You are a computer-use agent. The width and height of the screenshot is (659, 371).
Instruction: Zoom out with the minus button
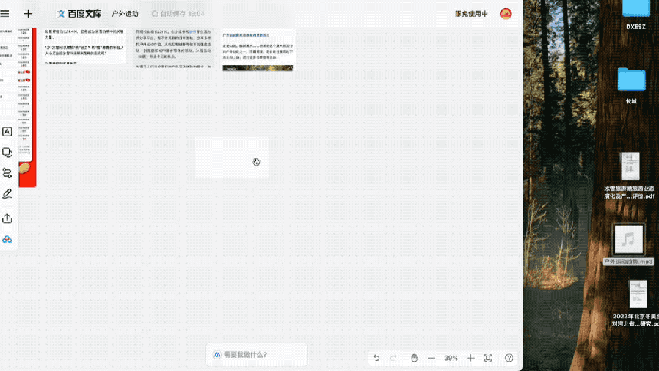(x=432, y=358)
